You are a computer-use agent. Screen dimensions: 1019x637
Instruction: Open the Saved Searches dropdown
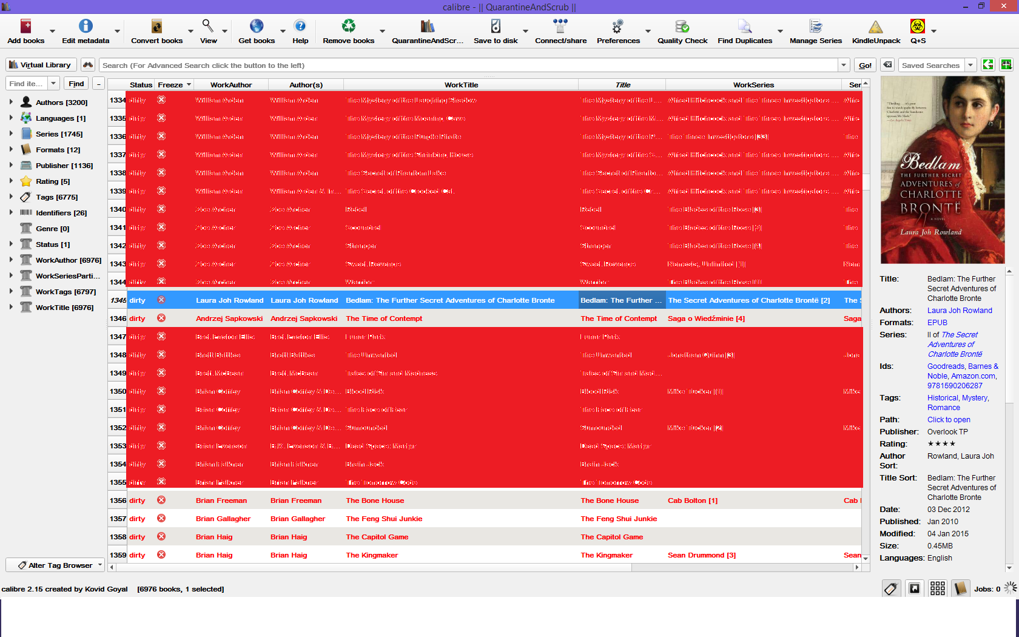[x=970, y=65]
